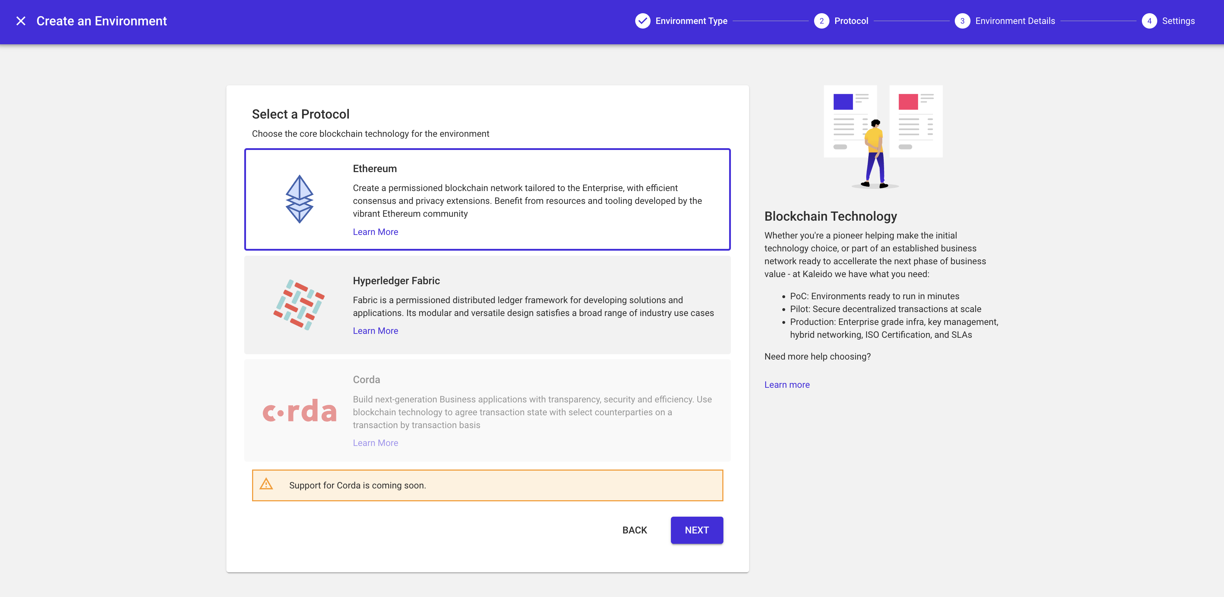Screen dimensions: 1224x597
Task: Click the step 3 circle icon
Action: pyautogui.click(x=962, y=21)
